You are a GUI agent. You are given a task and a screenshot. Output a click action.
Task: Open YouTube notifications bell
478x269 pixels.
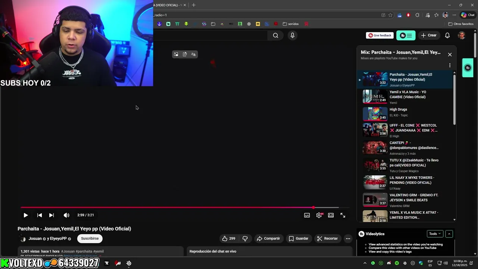pos(447,35)
